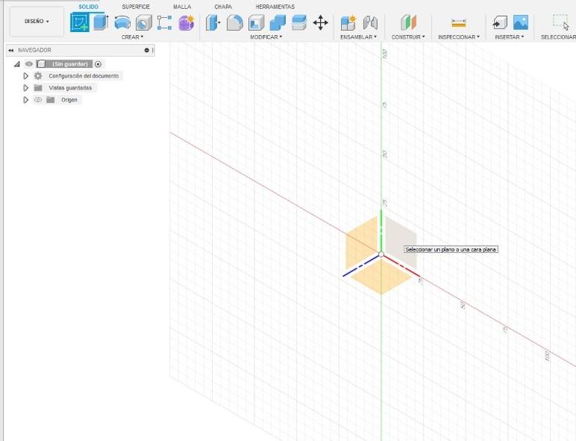Minimize the Navegador panel round button
This screenshot has height=441, width=576.
pyautogui.click(x=146, y=50)
